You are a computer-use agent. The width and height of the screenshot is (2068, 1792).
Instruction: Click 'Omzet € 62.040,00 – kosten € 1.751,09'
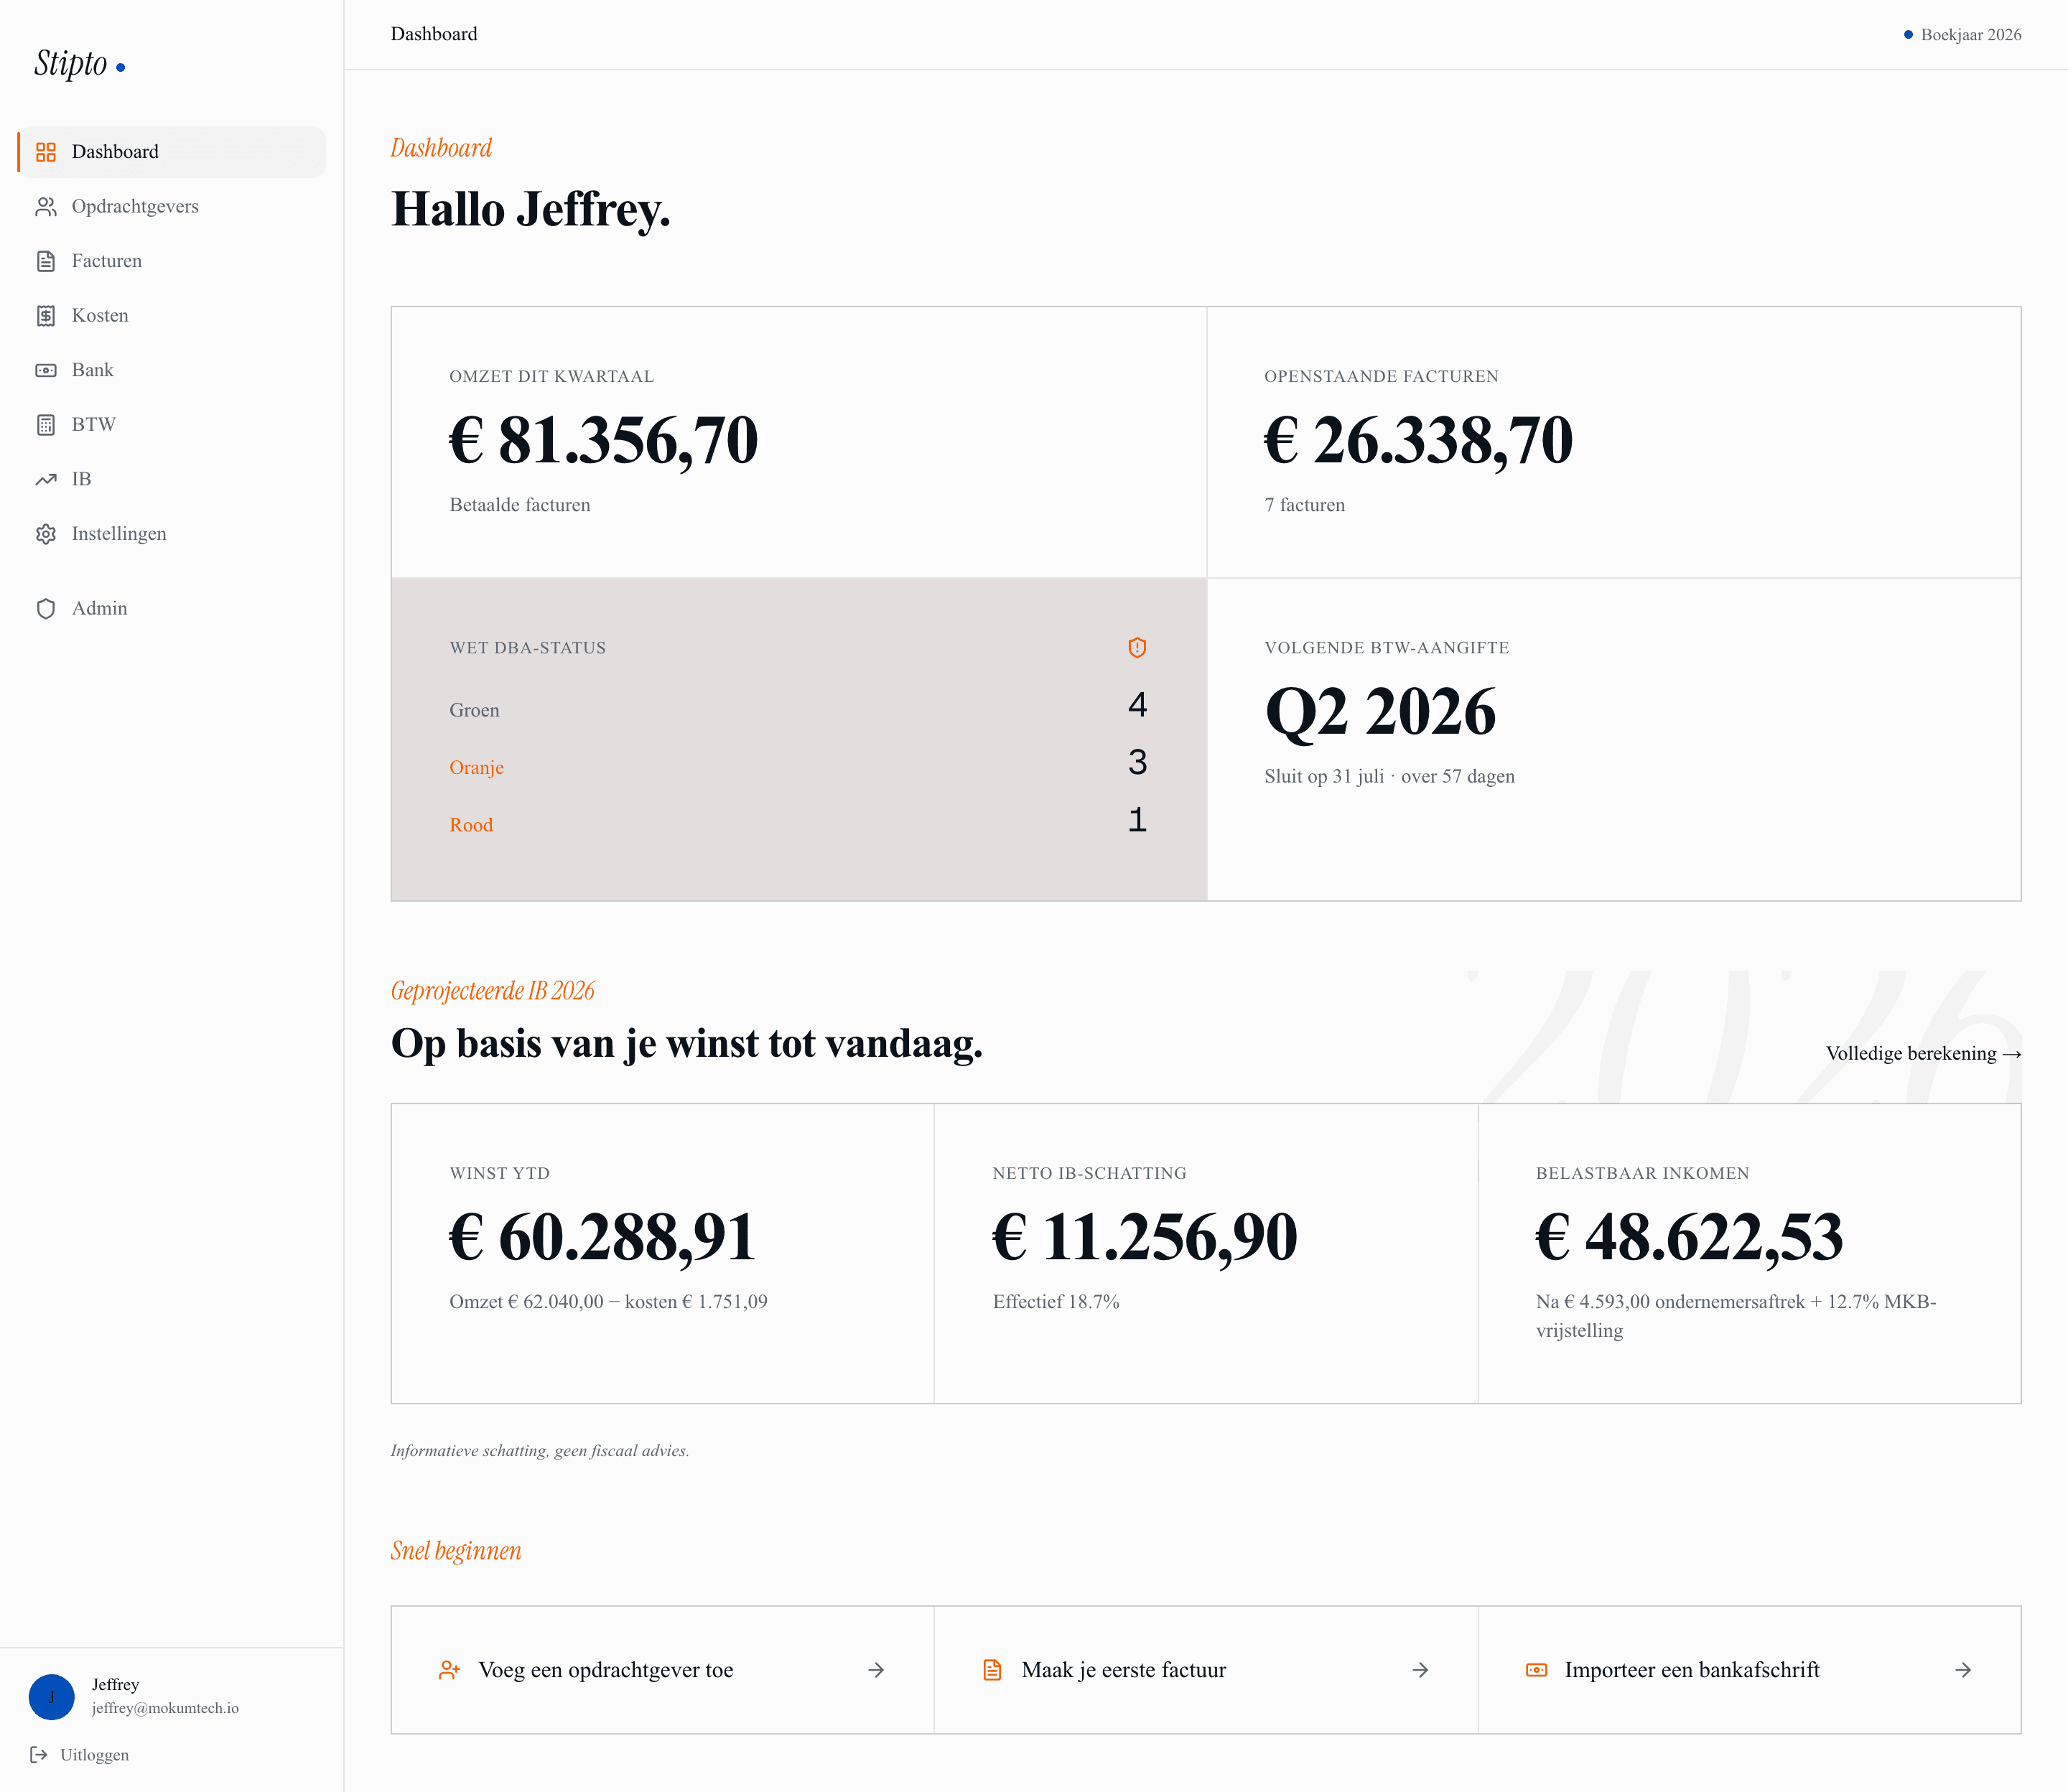[608, 1302]
